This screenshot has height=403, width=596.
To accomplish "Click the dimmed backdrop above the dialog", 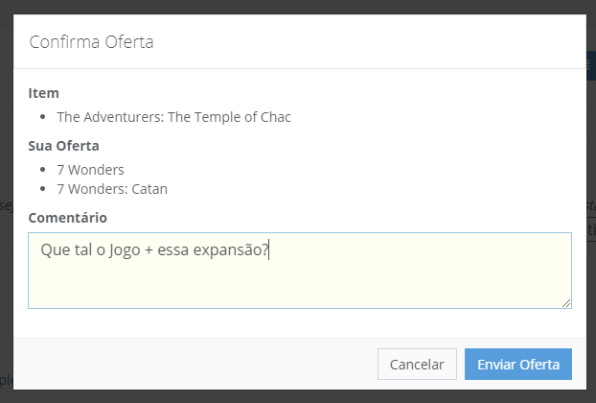I will click(287, 7).
